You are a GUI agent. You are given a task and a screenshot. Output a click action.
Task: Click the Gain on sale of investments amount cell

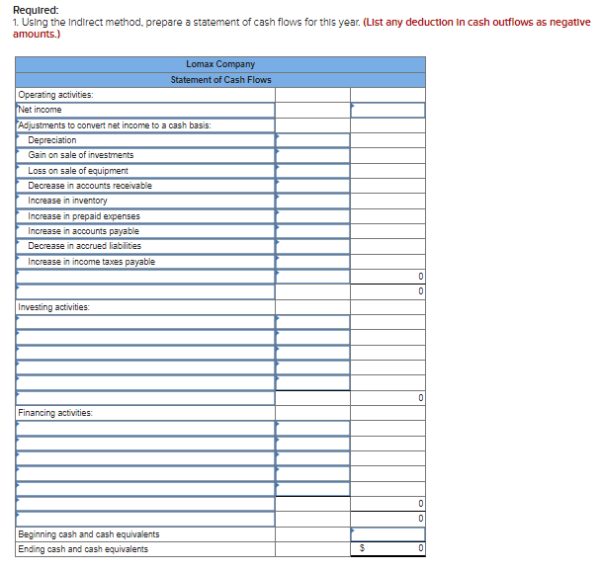(x=312, y=156)
